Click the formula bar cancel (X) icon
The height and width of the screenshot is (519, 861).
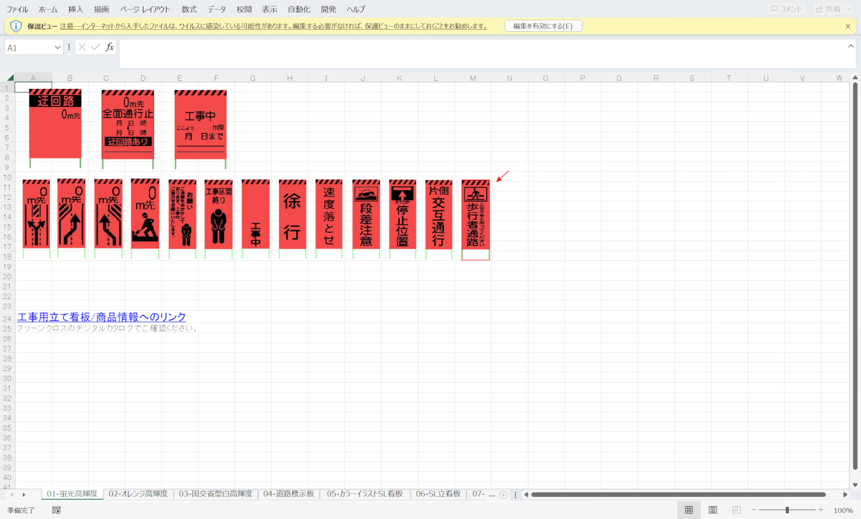click(x=82, y=47)
